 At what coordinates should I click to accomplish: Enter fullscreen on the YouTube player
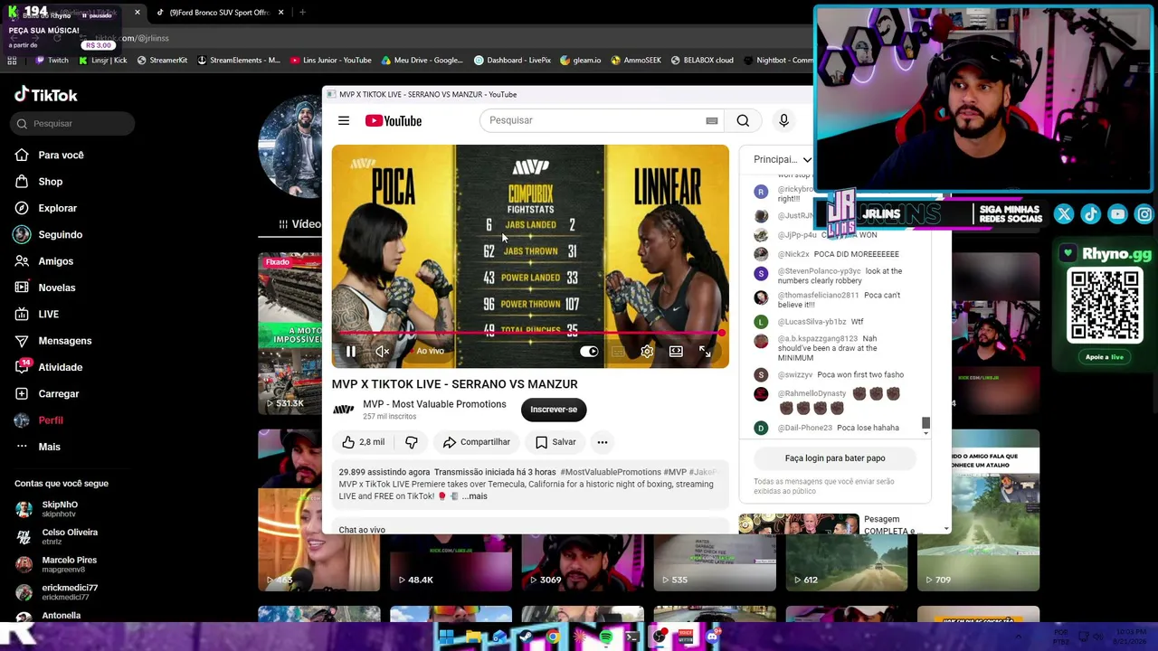pos(705,352)
